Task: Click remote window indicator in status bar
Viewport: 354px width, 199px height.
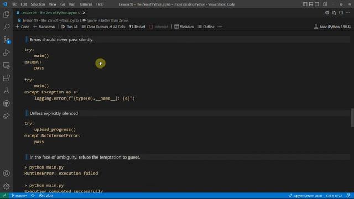Action: [x=4, y=196]
